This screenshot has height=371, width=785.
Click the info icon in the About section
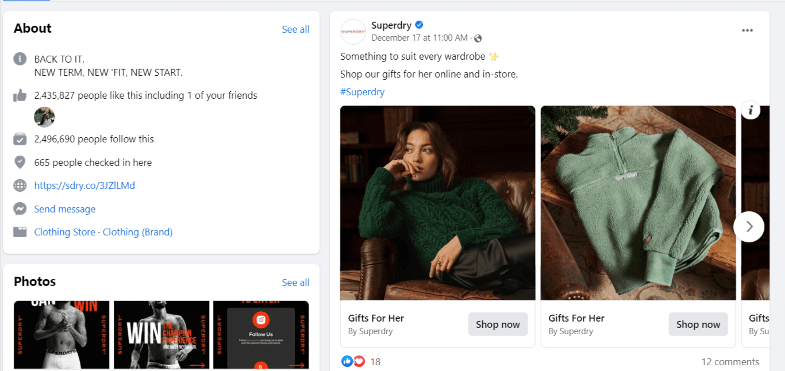[20, 58]
